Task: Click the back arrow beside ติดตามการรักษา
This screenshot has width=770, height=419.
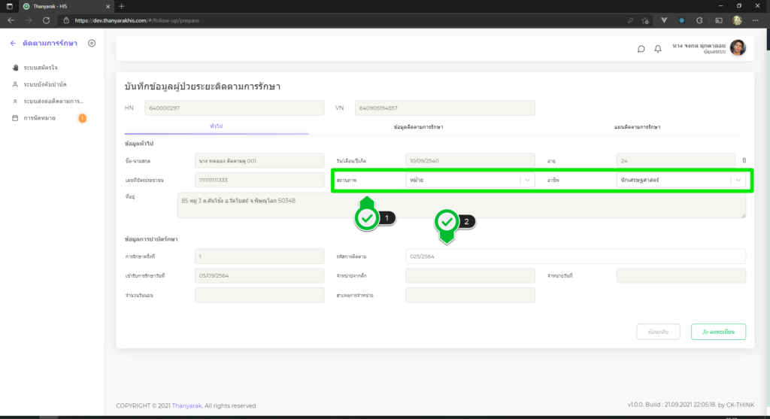Action: pos(14,44)
